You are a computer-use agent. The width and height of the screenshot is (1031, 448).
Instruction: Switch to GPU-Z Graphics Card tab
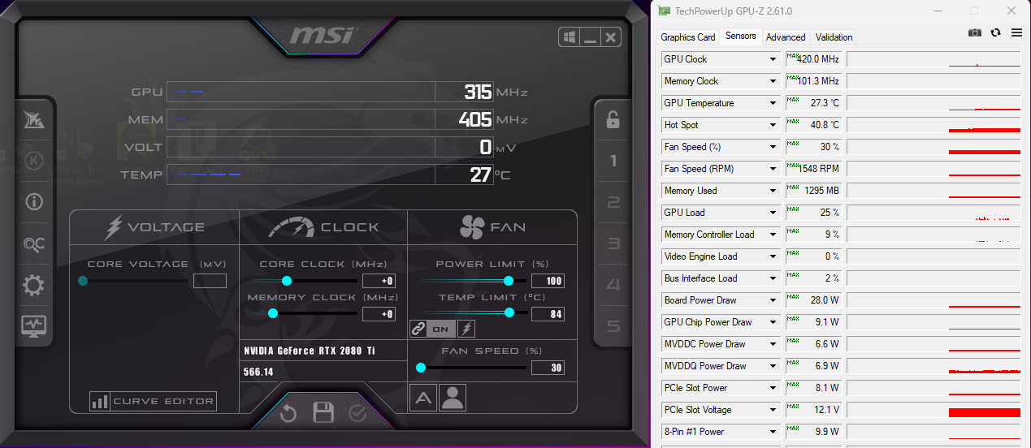point(688,37)
